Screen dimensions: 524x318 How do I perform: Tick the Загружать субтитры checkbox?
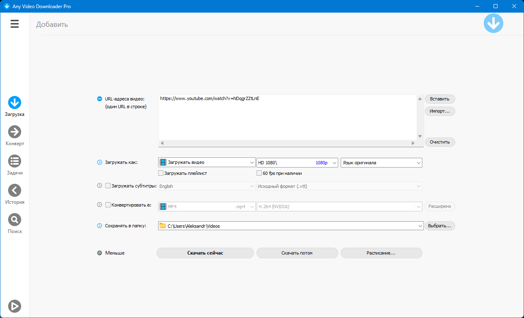(108, 186)
